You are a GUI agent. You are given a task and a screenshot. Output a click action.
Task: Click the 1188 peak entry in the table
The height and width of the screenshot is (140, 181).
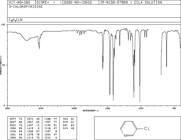[x=51, y=119]
